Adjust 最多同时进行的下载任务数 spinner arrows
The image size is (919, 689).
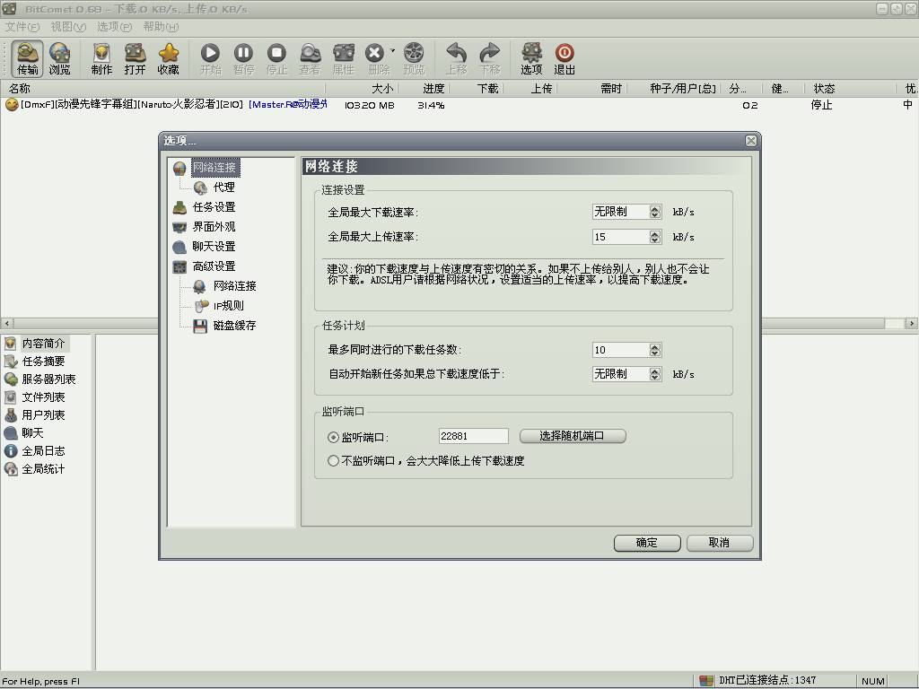(655, 350)
